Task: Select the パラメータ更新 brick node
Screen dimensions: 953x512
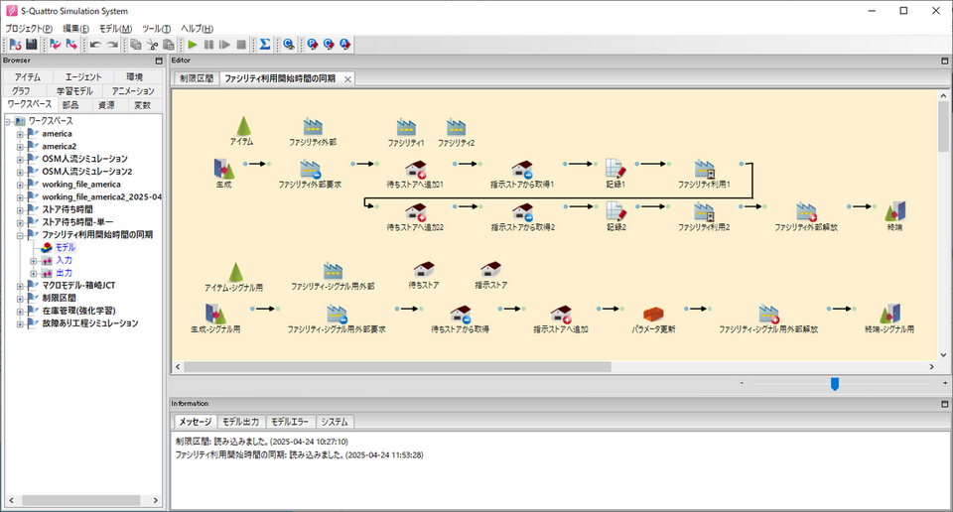Action: click(x=653, y=314)
